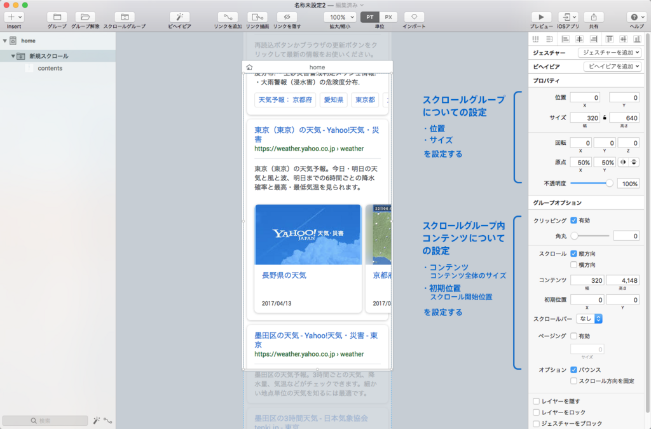Click the horizontal origin flip icon
651x429 pixels.
click(x=623, y=162)
